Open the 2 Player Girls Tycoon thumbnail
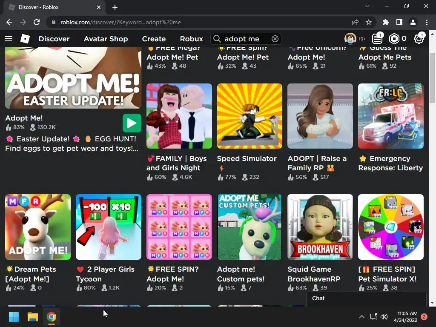The image size is (436, 327). coord(109,227)
